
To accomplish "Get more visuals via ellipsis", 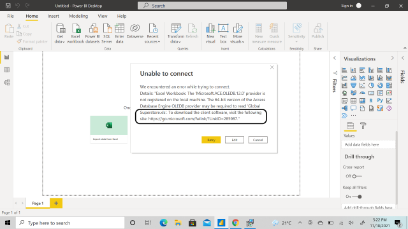I will (353, 116).
